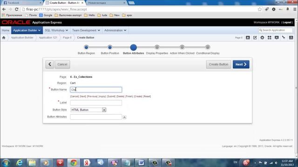Switch to the Новая вкладка browser tab

pyautogui.click(x=107, y=3)
